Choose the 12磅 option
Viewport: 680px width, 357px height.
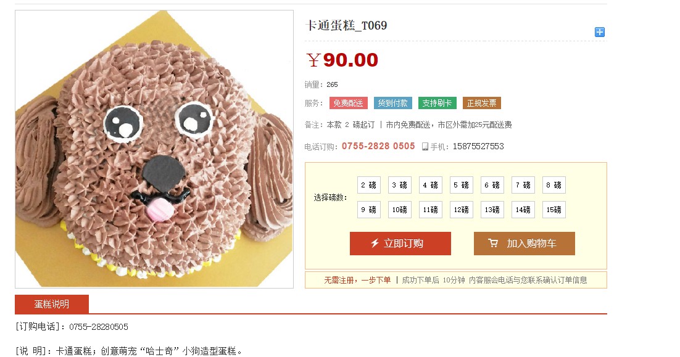462,210
